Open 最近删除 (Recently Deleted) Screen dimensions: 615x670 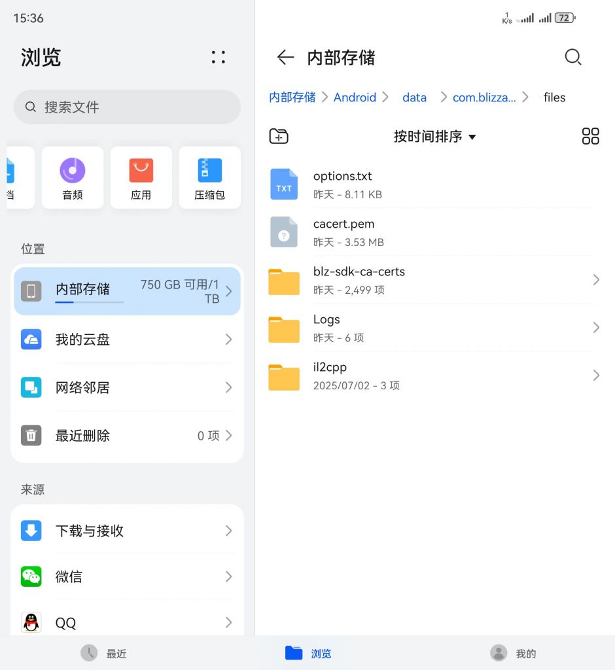(127, 436)
